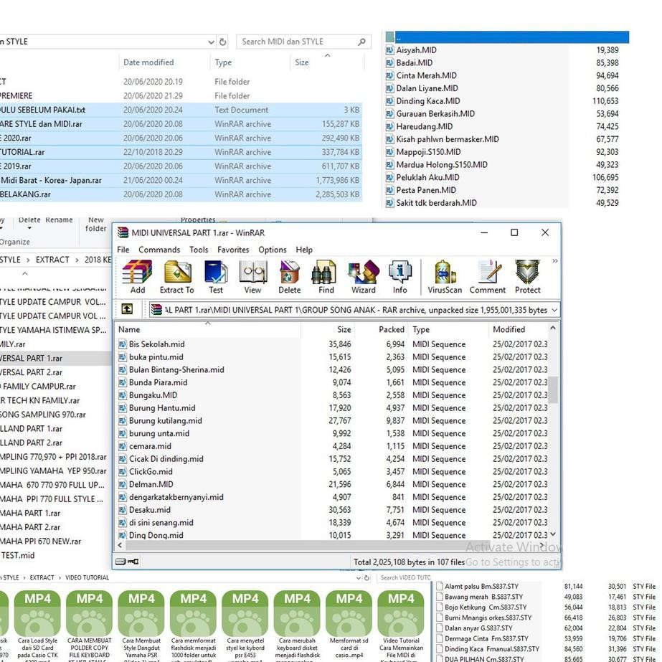The width and height of the screenshot is (662, 662).
Task: Tick checkbox beside Alamt palsu Bm.S837.STY
Action: [440, 587]
